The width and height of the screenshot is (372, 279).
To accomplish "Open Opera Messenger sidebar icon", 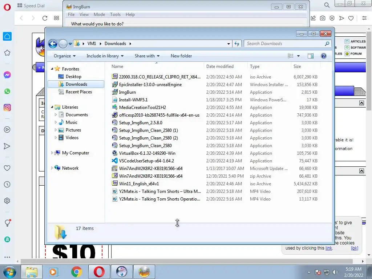I will coord(7,75).
